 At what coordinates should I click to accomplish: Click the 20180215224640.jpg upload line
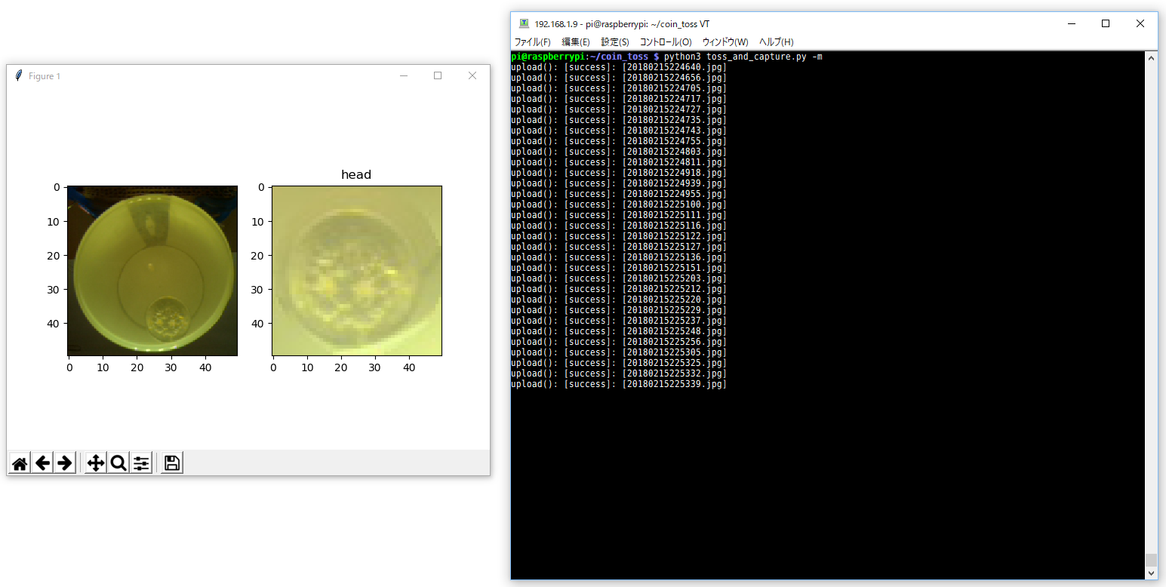pos(619,67)
